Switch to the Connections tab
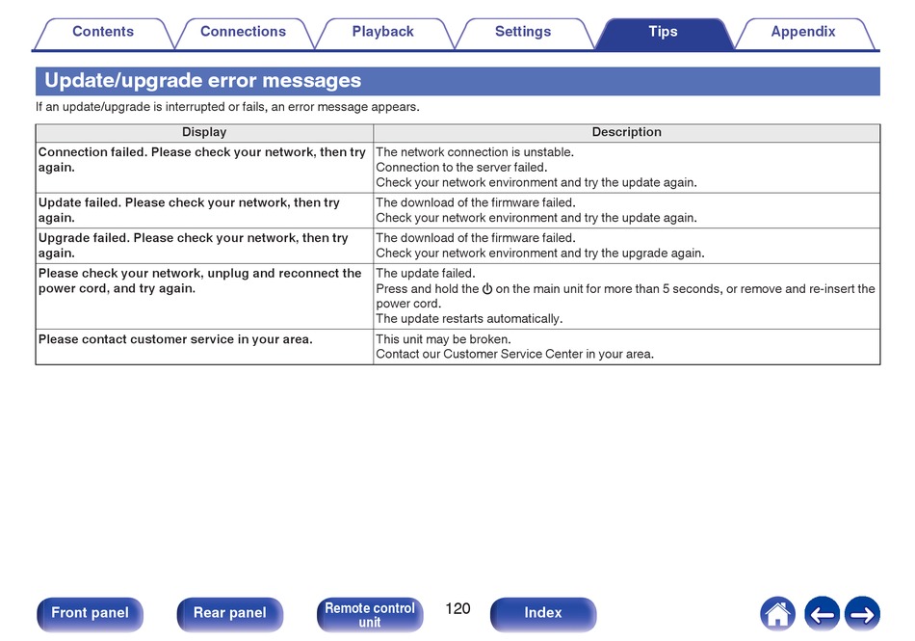The image size is (915, 641). pyautogui.click(x=244, y=32)
